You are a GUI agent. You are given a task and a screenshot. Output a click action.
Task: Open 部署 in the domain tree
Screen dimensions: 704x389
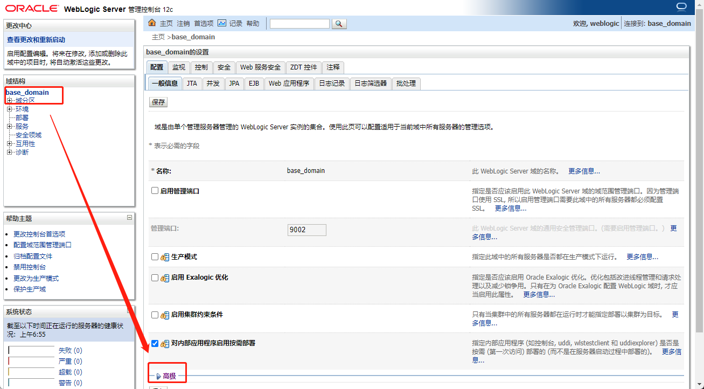[22, 118]
